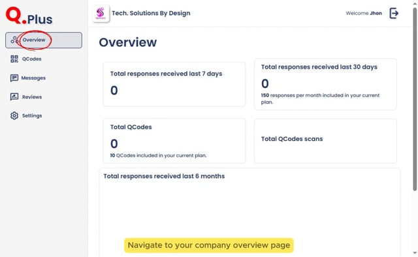The width and height of the screenshot is (418, 257).
Task: Click the Tech. Solutions By Design logo
Action: (101, 13)
